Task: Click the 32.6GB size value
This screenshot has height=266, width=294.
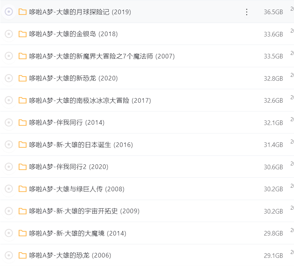Action: 273,101
